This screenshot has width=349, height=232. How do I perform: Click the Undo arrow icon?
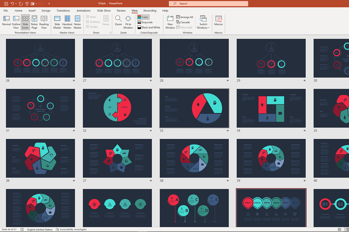click(x=13, y=4)
